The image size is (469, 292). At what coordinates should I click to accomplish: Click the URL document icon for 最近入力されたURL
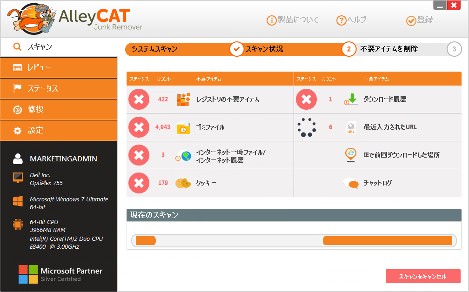(350, 127)
